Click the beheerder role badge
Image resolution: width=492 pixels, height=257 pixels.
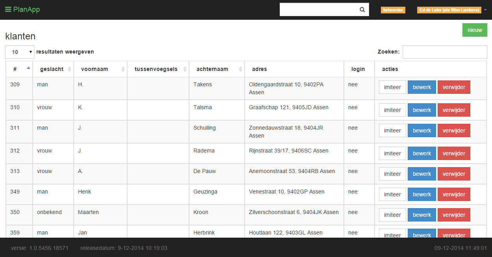point(393,10)
